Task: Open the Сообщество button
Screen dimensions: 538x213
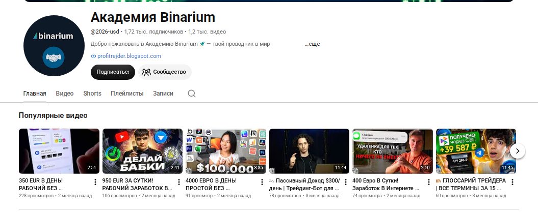Action: (165, 72)
